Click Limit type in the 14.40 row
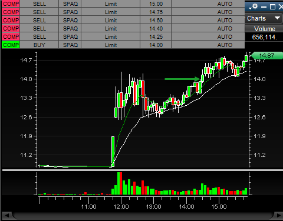The height and width of the screenshot is (221, 283). [x=111, y=29]
